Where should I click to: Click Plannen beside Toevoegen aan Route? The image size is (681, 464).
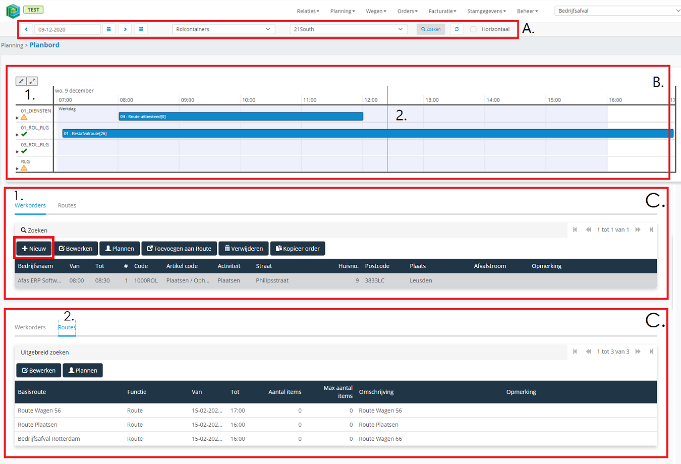click(120, 249)
